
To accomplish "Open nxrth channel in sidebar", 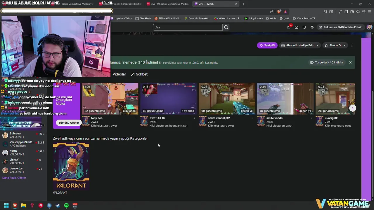I will [x=23, y=153].
